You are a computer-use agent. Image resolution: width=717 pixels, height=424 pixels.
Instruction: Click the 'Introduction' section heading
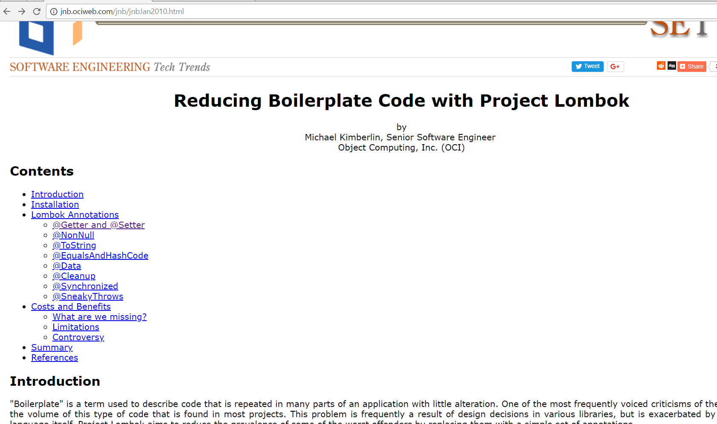click(55, 381)
